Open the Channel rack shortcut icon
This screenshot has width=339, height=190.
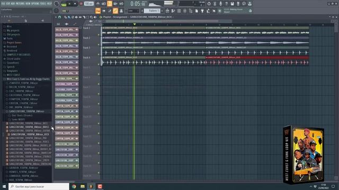[x=179, y=11]
